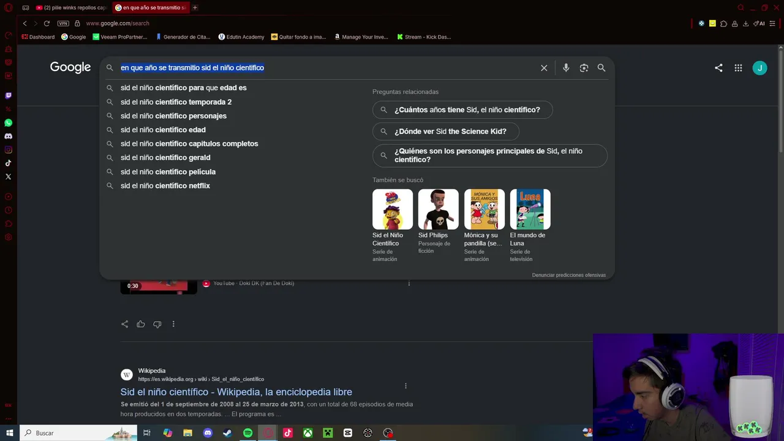Image resolution: width=784 pixels, height=441 pixels.
Task: Open Instagram in the browser sidebar
Action: tap(8, 149)
